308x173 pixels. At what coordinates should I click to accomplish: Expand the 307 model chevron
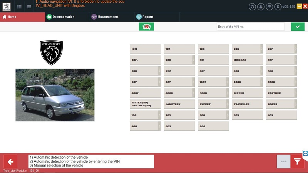pyautogui.click(x=296, y=60)
